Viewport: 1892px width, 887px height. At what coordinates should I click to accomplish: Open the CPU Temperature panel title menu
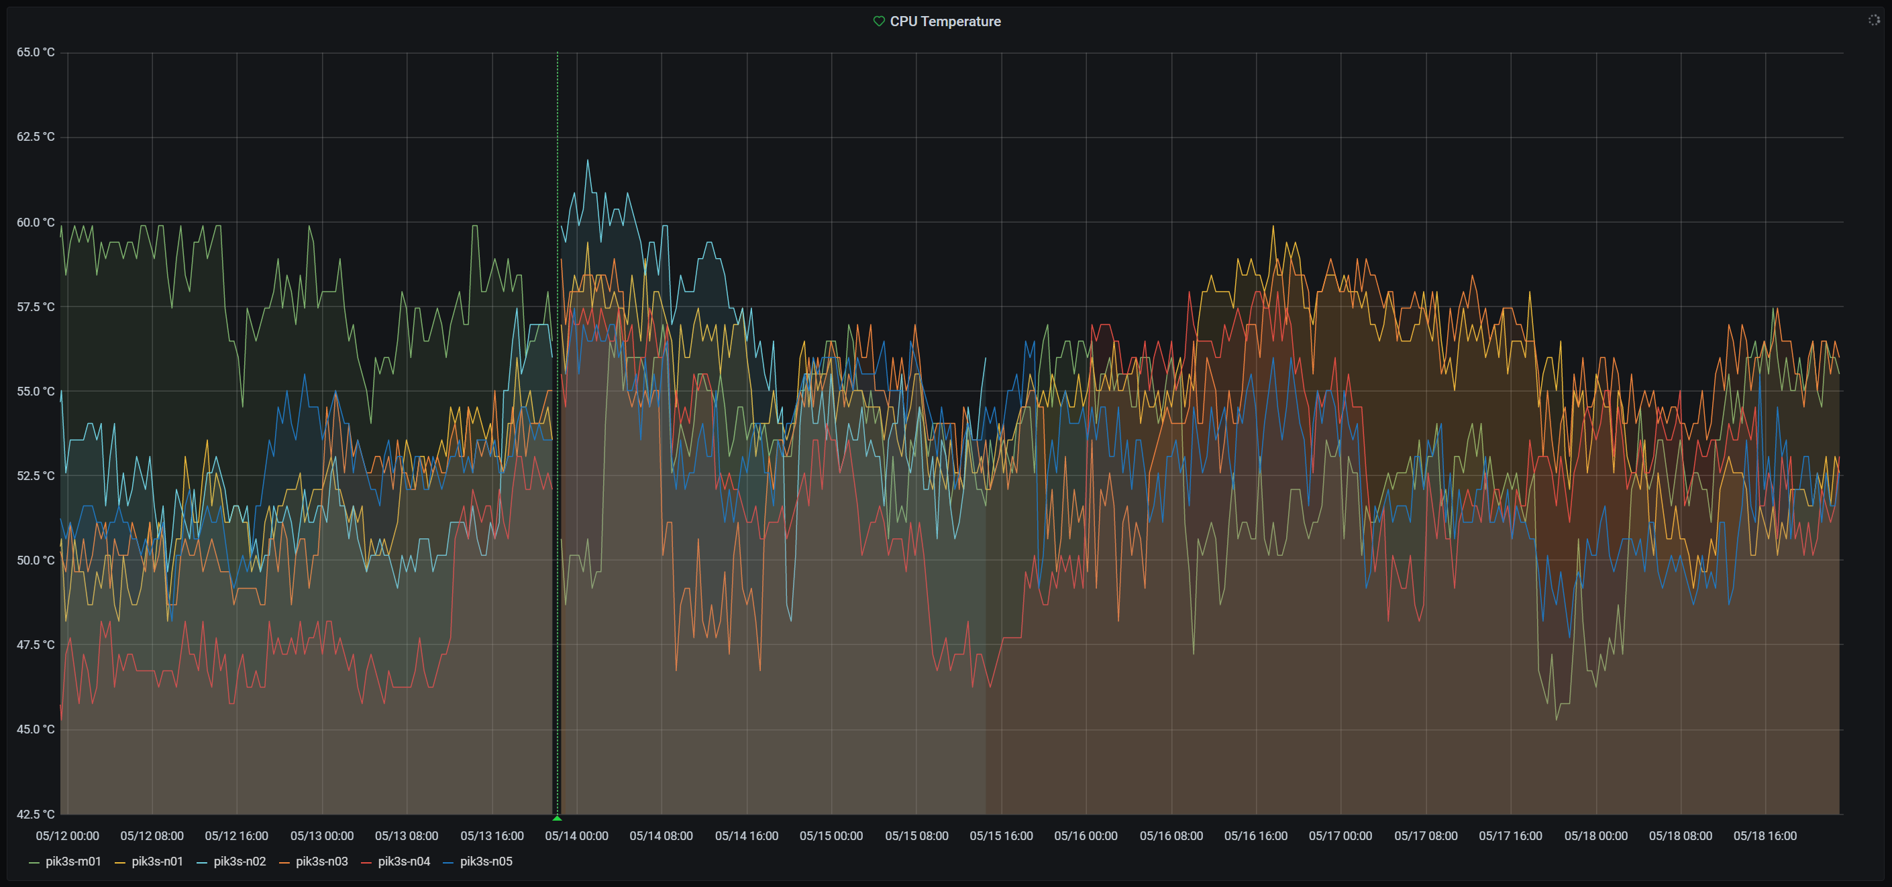(x=945, y=21)
